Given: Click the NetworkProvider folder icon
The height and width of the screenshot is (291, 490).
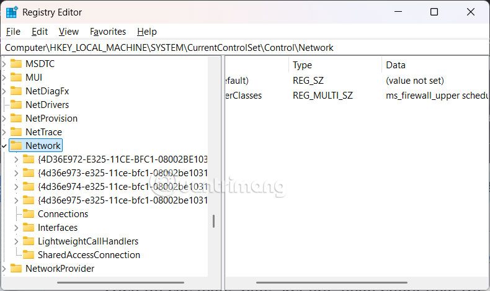Looking at the screenshot, I should click(x=16, y=269).
